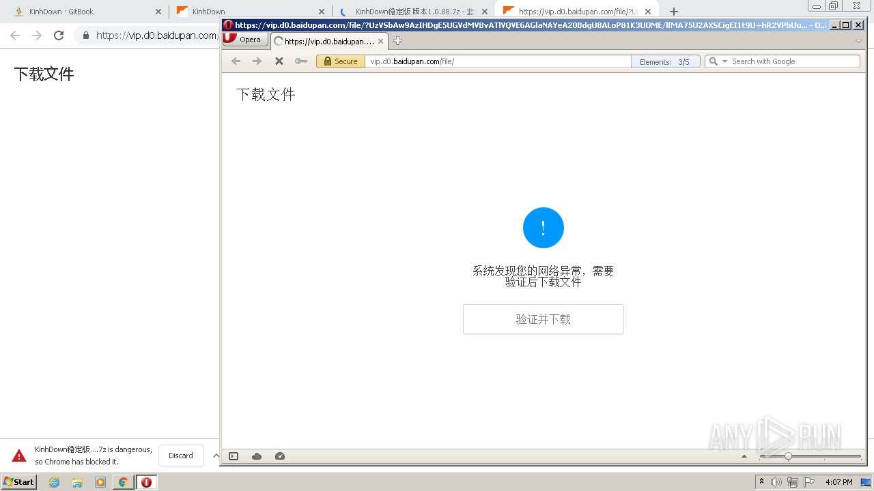Screen dimensions: 874x491
Task: Click the 4:07 PM clock
Action: (839, 482)
